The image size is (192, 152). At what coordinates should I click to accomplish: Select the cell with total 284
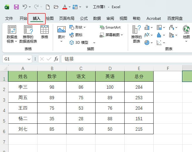point(139,87)
